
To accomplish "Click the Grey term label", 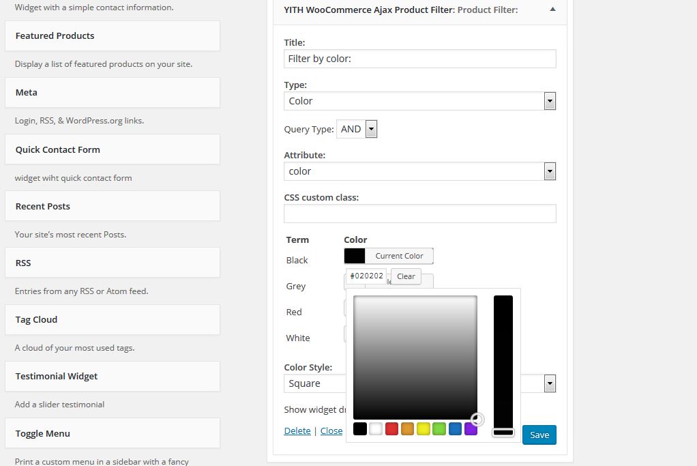I will pos(295,286).
